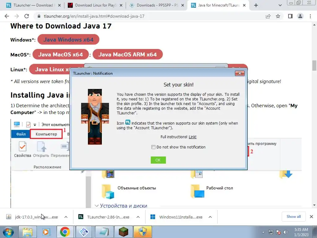The height and width of the screenshot is (238, 317).
Task: Go forward to the next page
Action: click(x=17, y=16)
